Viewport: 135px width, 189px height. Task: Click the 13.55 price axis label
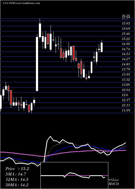coord(126,74)
